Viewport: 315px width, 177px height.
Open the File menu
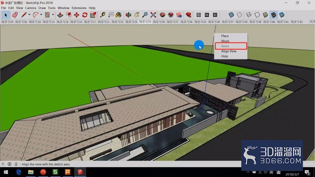pos(3,8)
